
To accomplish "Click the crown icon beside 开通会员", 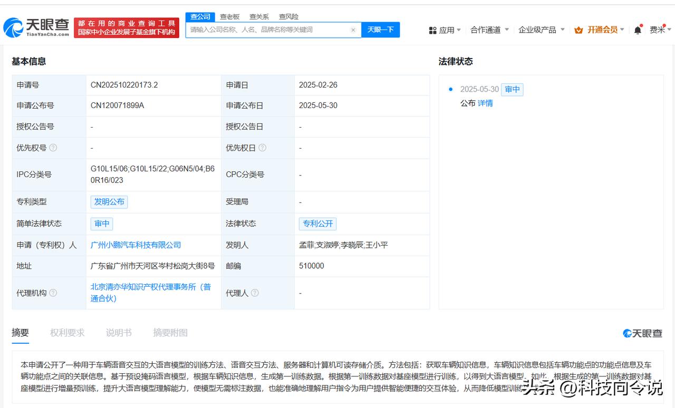I will click(x=578, y=30).
